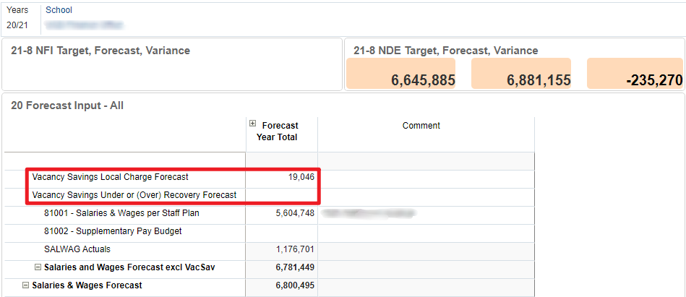The height and width of the screenshot is (297, 686).
Task: Select the 21-8 NDE Target panel title
Action: click(x=445, y=51)
